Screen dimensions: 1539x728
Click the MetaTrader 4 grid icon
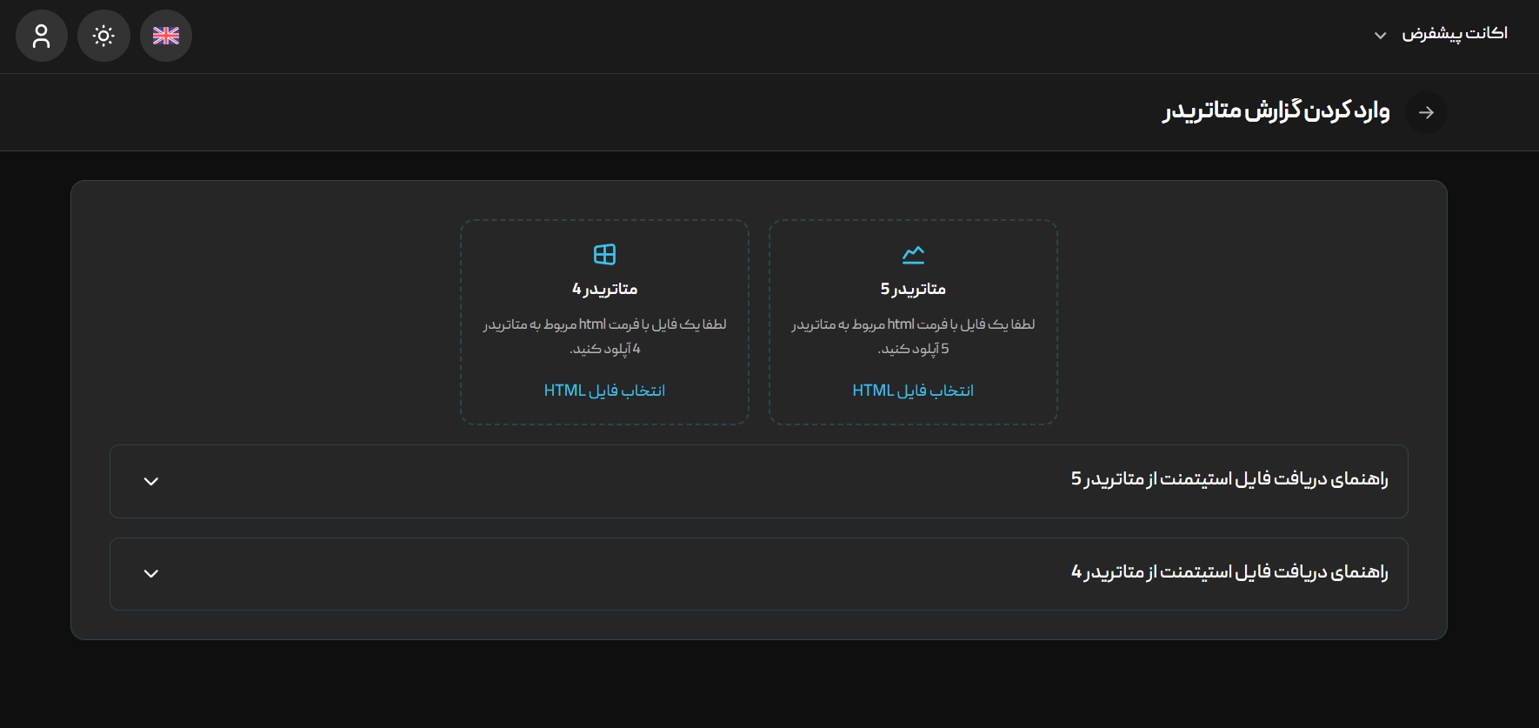point(604,254)
